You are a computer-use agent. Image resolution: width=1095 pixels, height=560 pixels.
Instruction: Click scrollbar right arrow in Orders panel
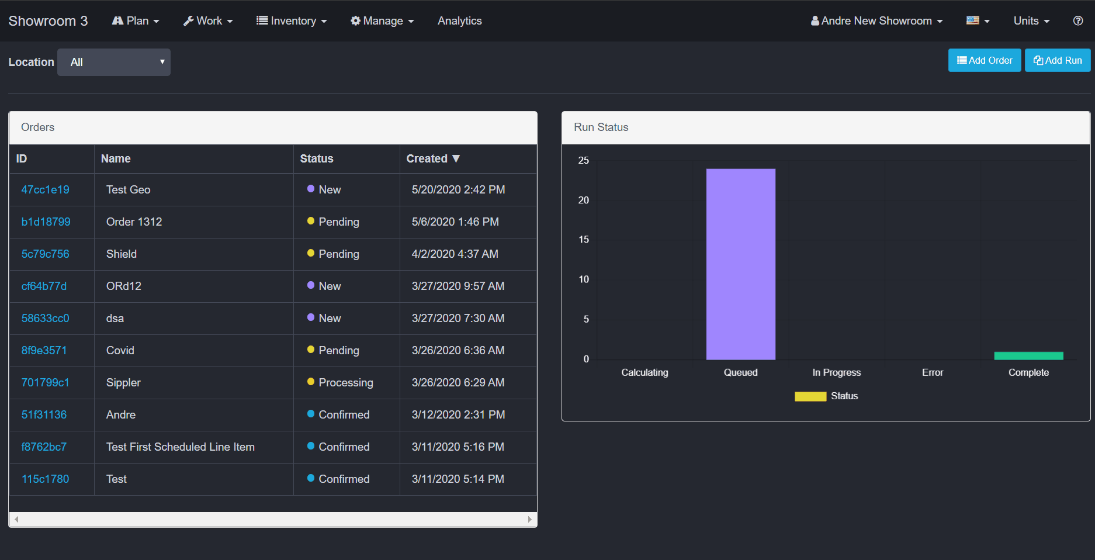(x=529, y=519)
